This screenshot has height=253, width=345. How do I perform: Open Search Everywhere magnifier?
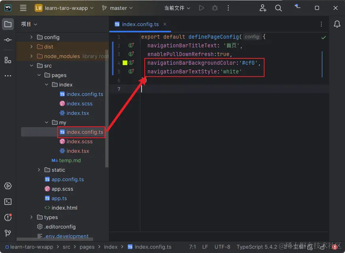278,8
